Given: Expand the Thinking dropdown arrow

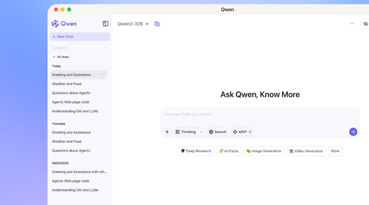Looking at the screenshot, I should pos(201,132).
